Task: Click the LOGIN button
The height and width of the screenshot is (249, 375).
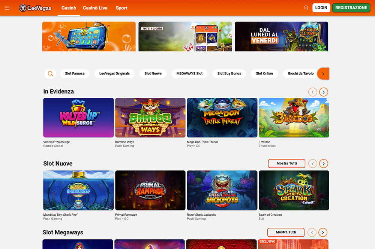Action: tap(321, 7)
